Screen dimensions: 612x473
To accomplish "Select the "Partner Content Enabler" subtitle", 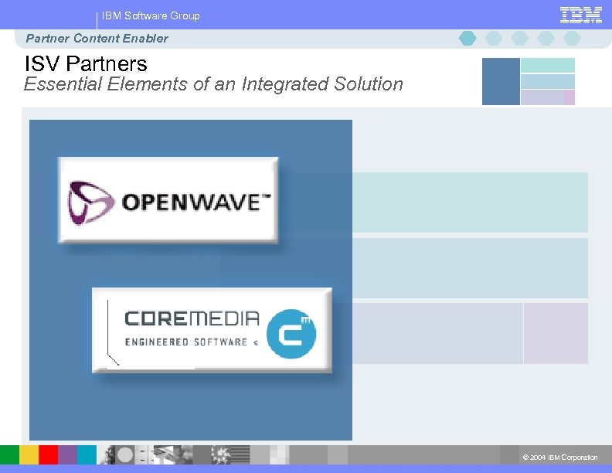I will (x=97, y=38).
